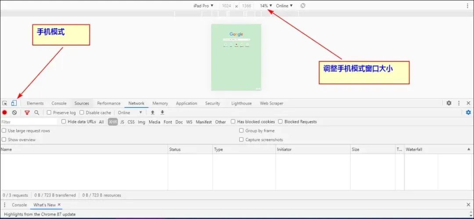Filter requests by JS type

[122, 122]
